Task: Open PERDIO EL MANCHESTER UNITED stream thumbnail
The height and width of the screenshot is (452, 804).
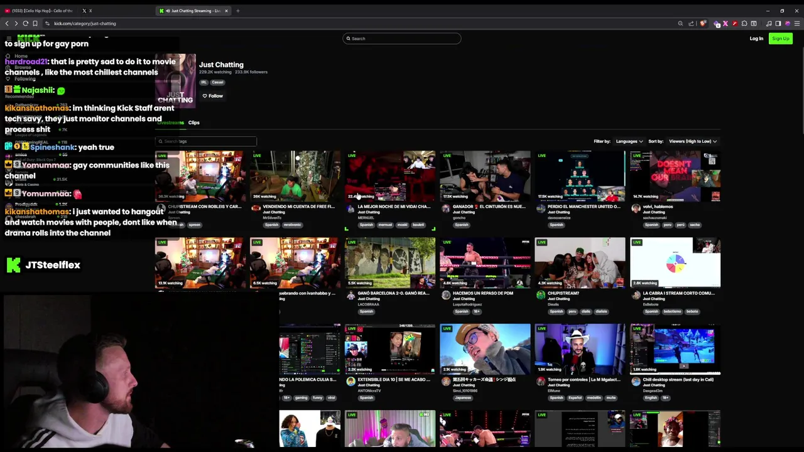Action: 580,176
